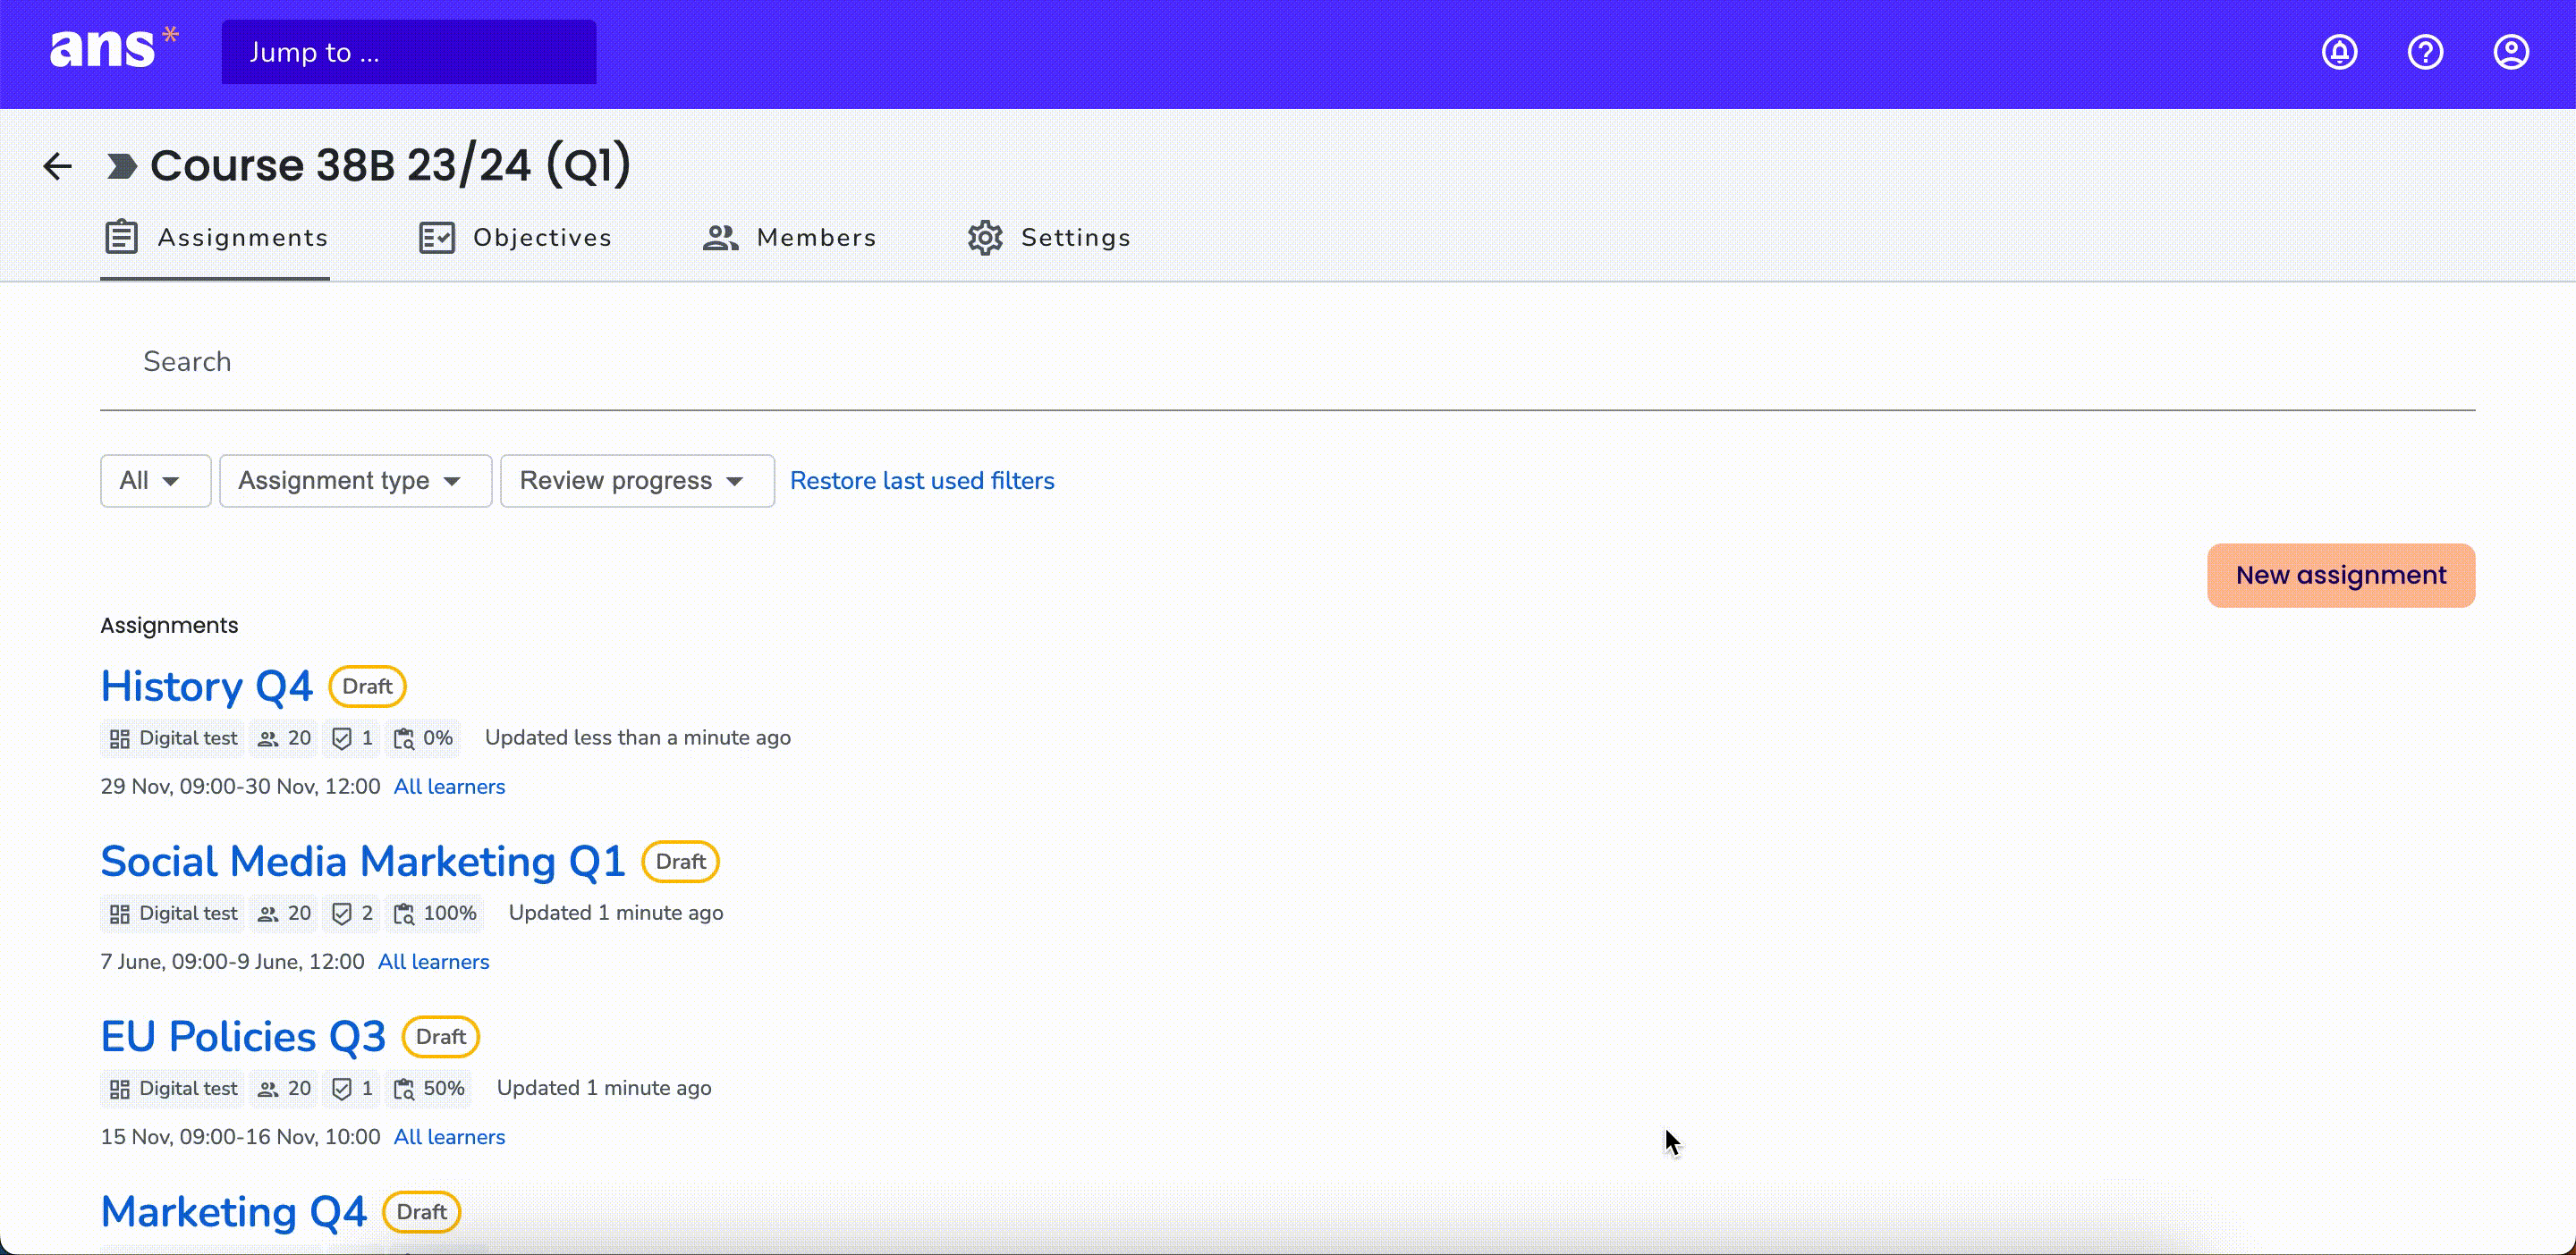Click Social Media Marketing Q1 shield check icon
Image resolution: width=2576 pixels, height=1255 pixels.
342,914
